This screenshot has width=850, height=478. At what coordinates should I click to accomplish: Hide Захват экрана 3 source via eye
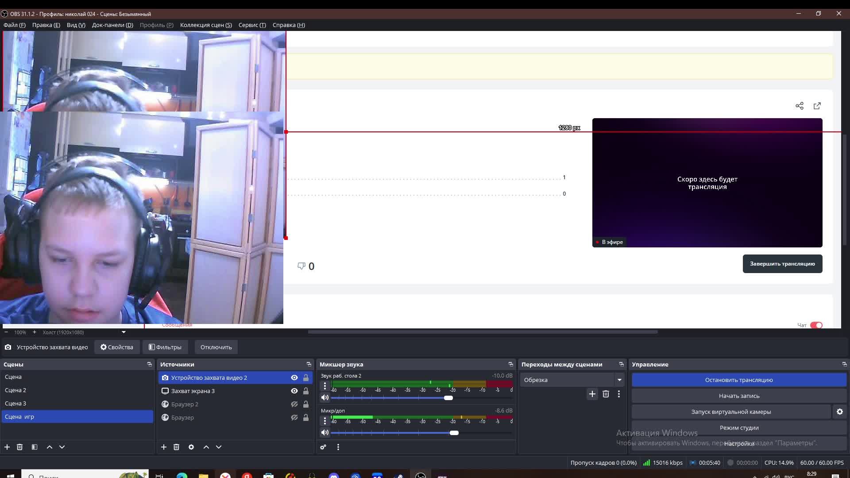click(294, 391)
